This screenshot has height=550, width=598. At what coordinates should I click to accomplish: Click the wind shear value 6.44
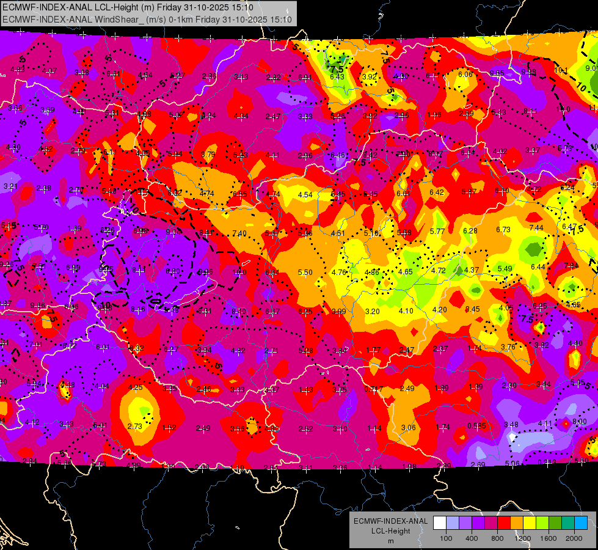(x=538, y=267)
